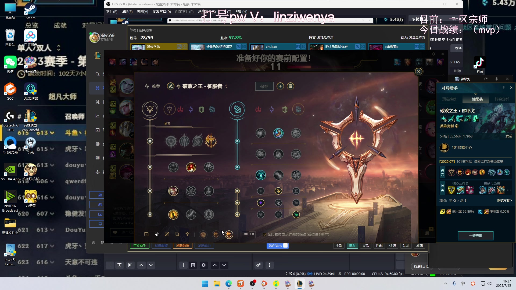This screenshot has width=516, height=290.
Task: Show more item options ellipsis
Action: click(x=509, y=190)
